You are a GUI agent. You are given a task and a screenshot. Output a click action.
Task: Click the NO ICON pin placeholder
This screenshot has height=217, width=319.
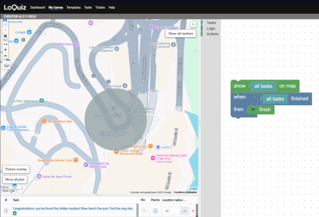click(144, 211)
